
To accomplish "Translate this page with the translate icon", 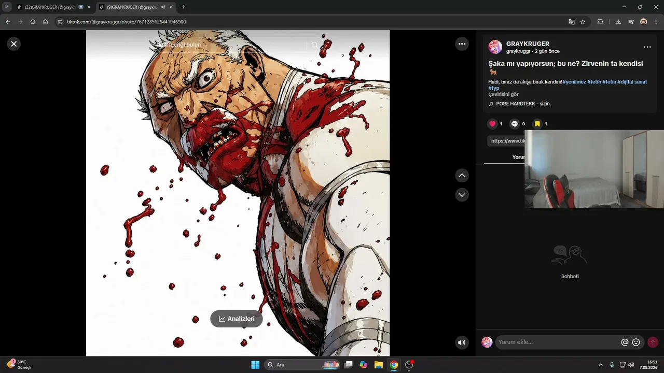I will point(571,22).
